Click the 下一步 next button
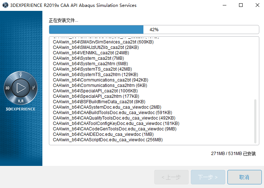 (x=208, y=177)
